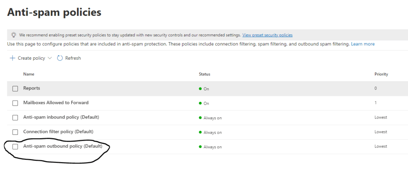Select the Anti-spam outbound policy checkbox
The width and height of the screenshot is (408, 177).
[15, 147]
